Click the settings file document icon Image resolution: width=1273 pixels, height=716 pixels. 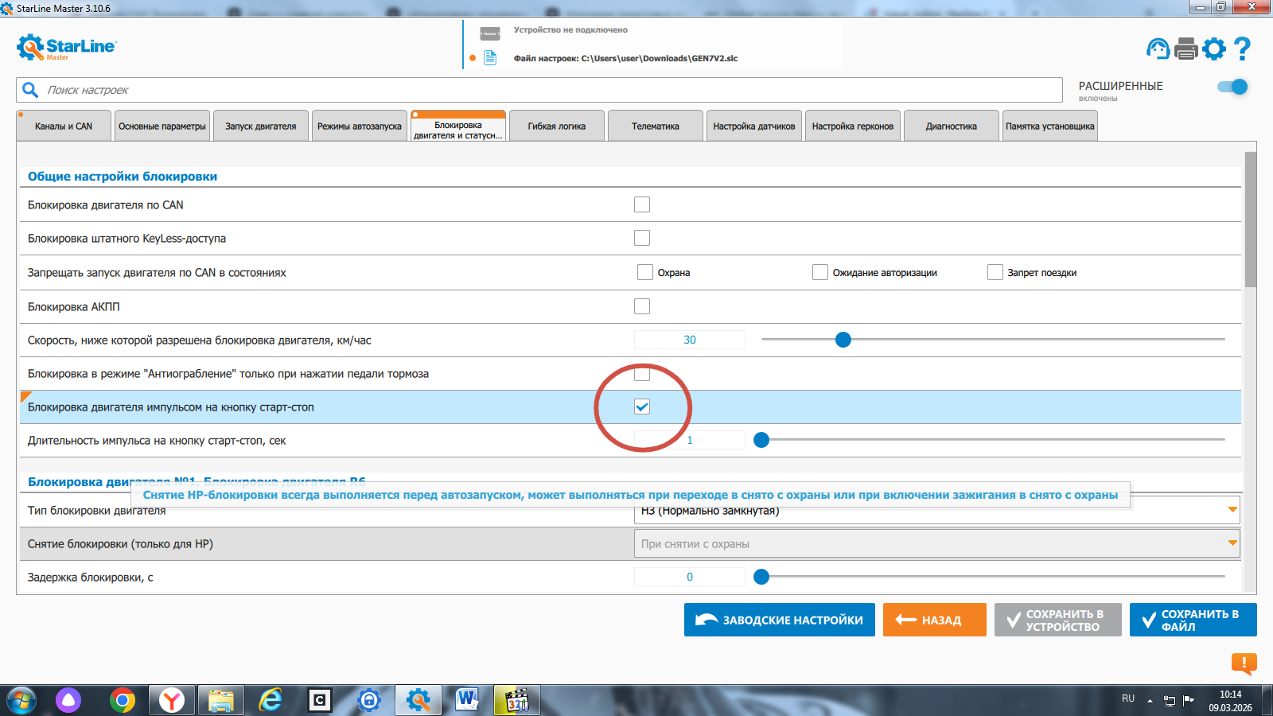[x=490, y=58]
